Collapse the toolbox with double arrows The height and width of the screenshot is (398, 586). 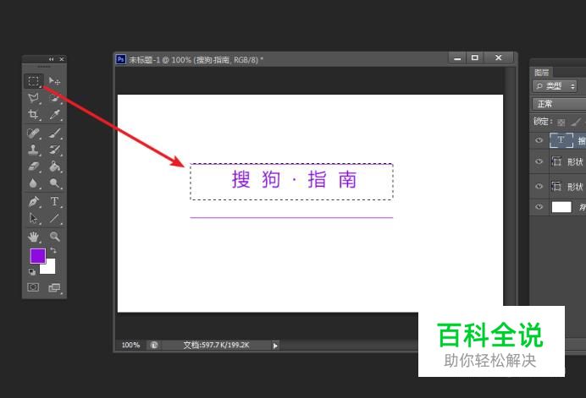(51, 59)
